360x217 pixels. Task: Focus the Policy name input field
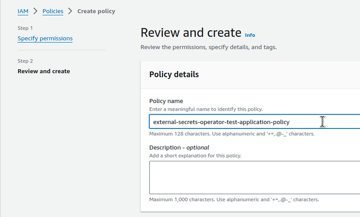coord(254,122)
